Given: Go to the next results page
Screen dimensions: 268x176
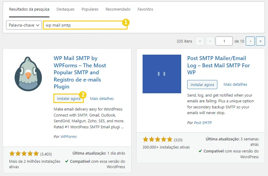Looking at the screenshot, I should (x=250, y=41).
